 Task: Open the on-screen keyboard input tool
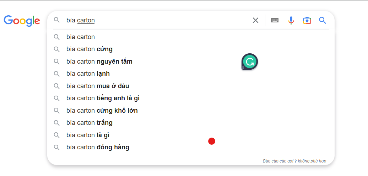coord(275,20)
